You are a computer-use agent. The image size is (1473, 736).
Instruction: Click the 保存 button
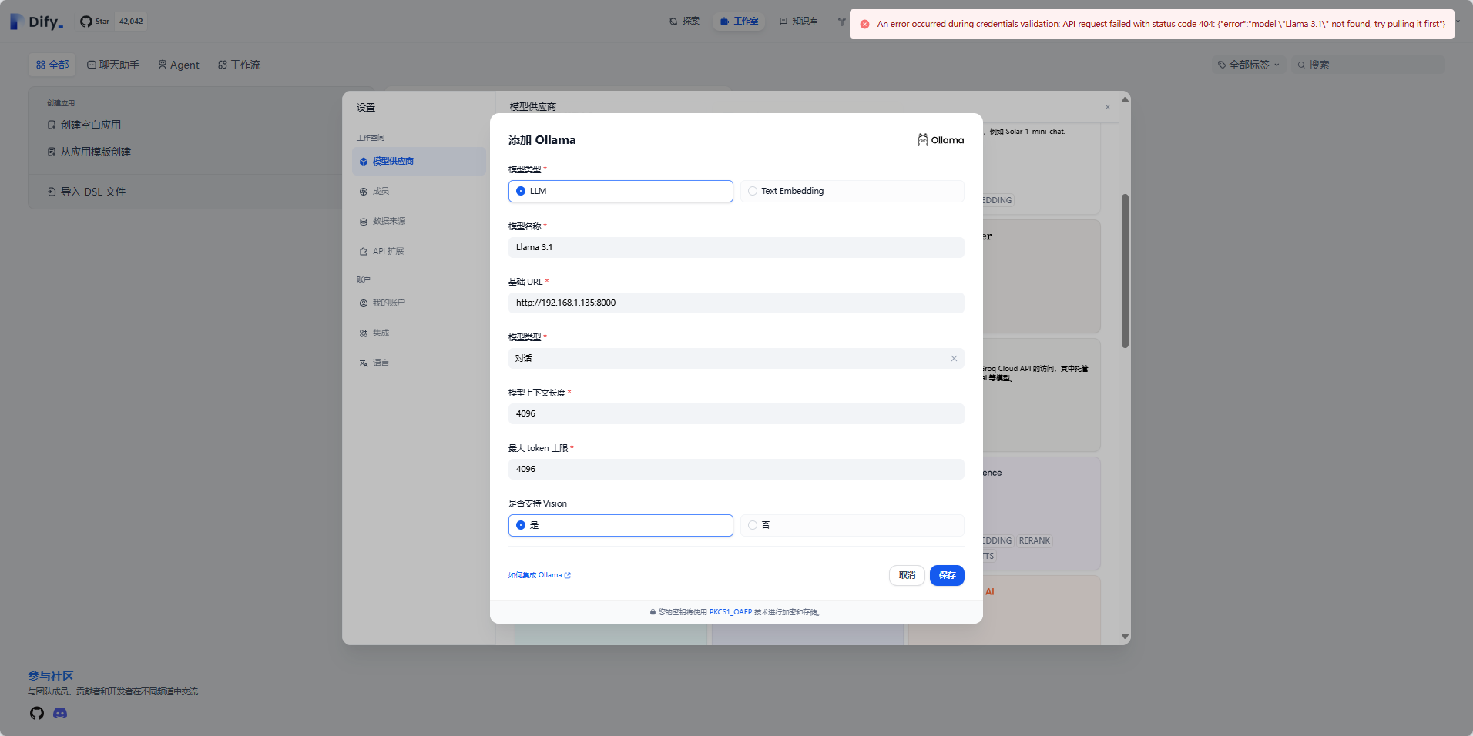click(x=947, y=575)
